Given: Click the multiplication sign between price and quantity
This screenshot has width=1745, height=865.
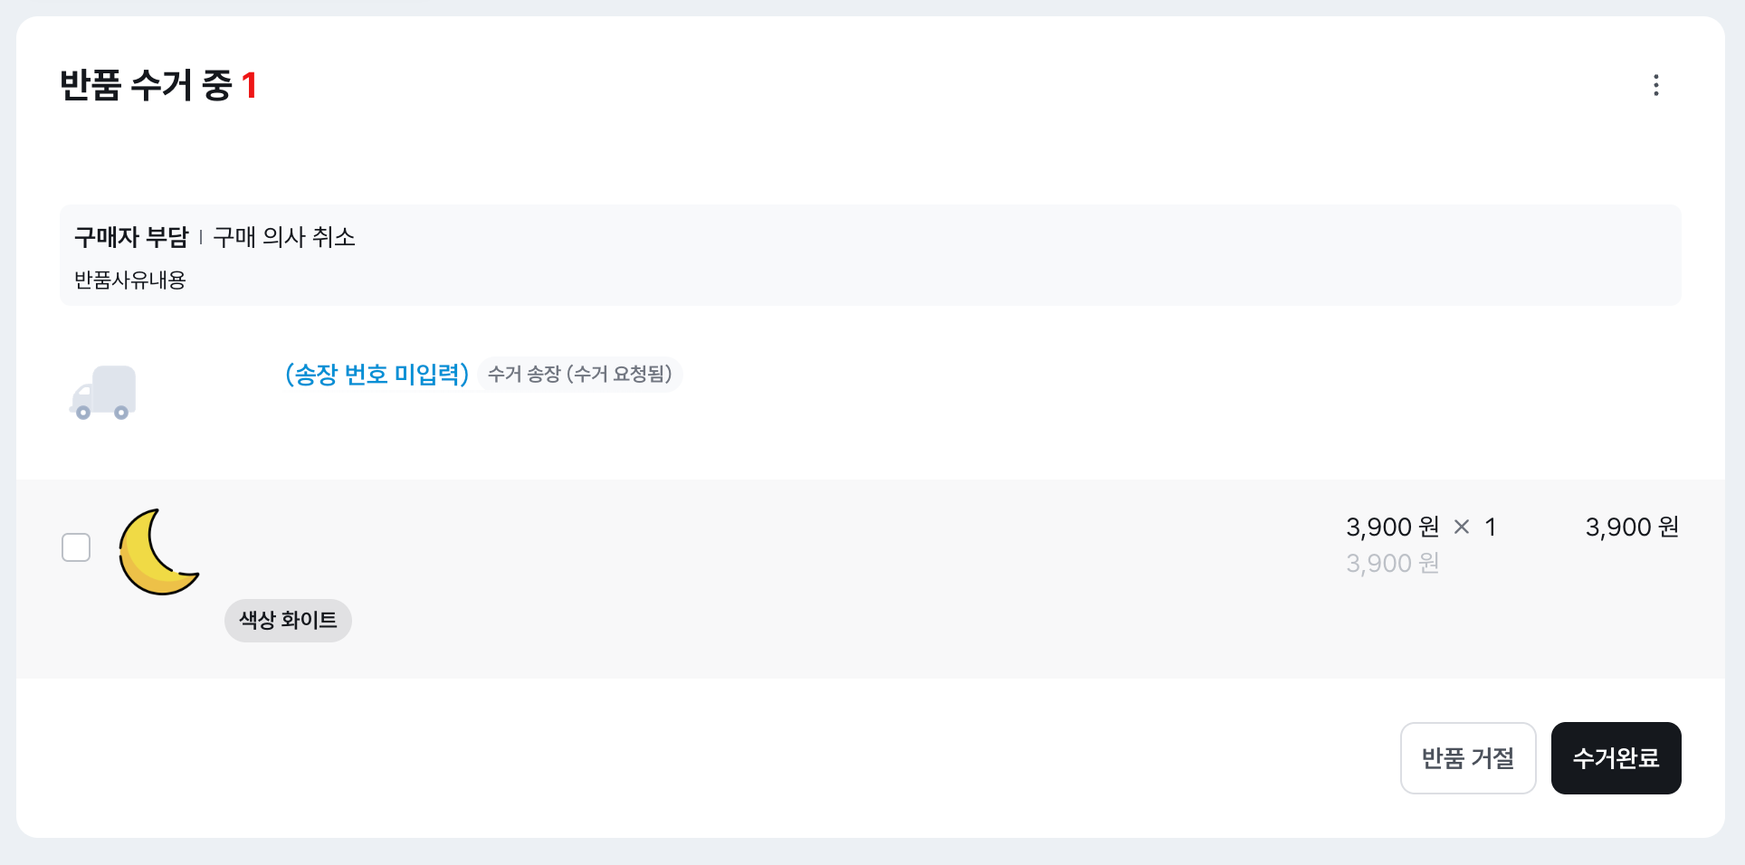Looking at the screenshot, I should point(1461,527).
